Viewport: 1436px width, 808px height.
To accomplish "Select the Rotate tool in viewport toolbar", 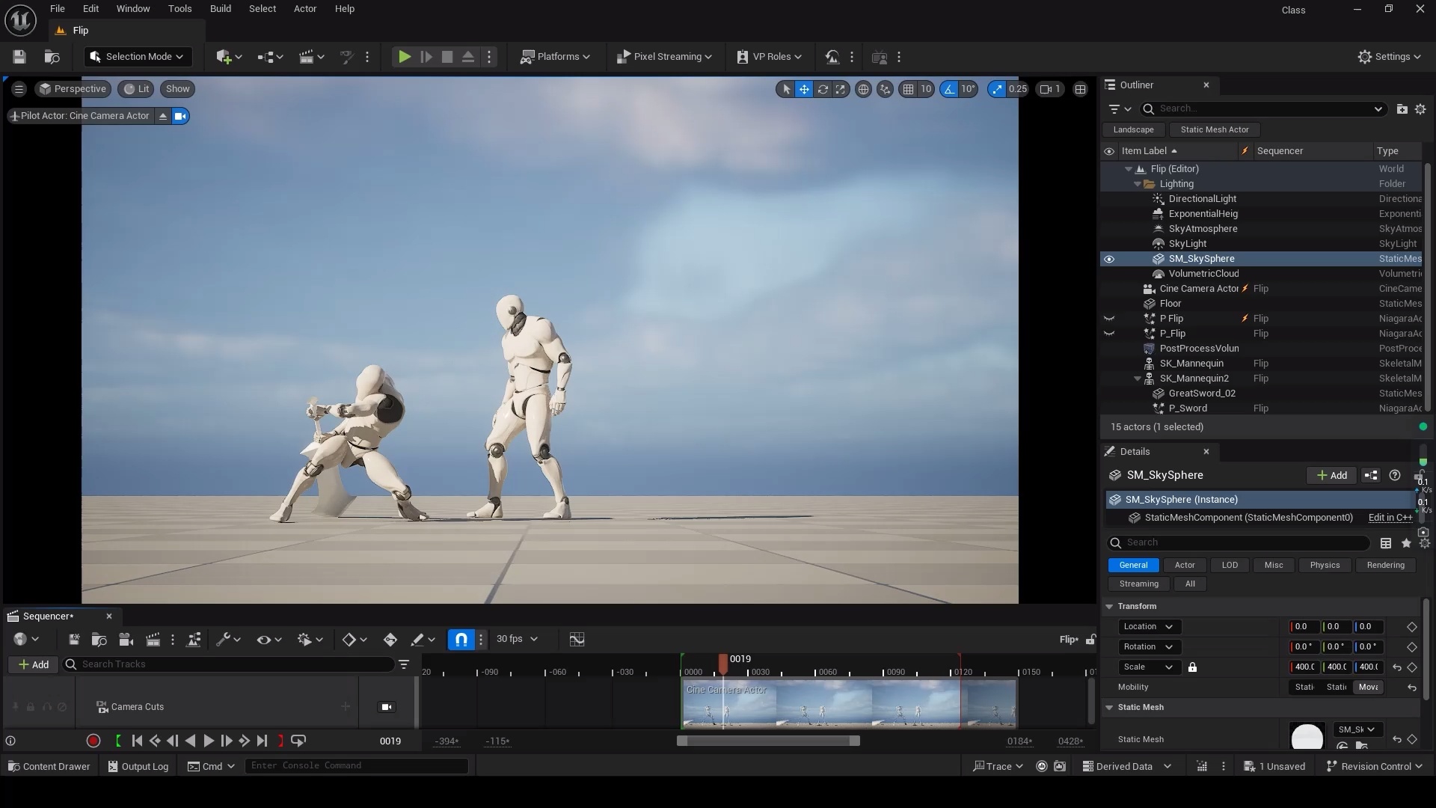I will coord(823,89).
